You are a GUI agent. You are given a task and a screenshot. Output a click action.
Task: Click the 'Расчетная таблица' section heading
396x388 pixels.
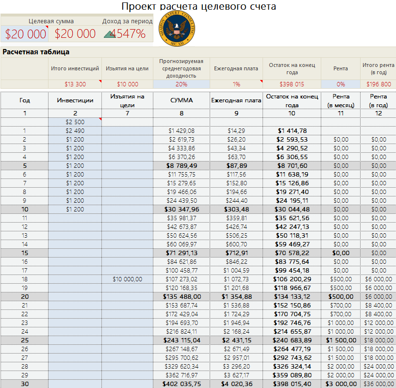click(36, 52)
